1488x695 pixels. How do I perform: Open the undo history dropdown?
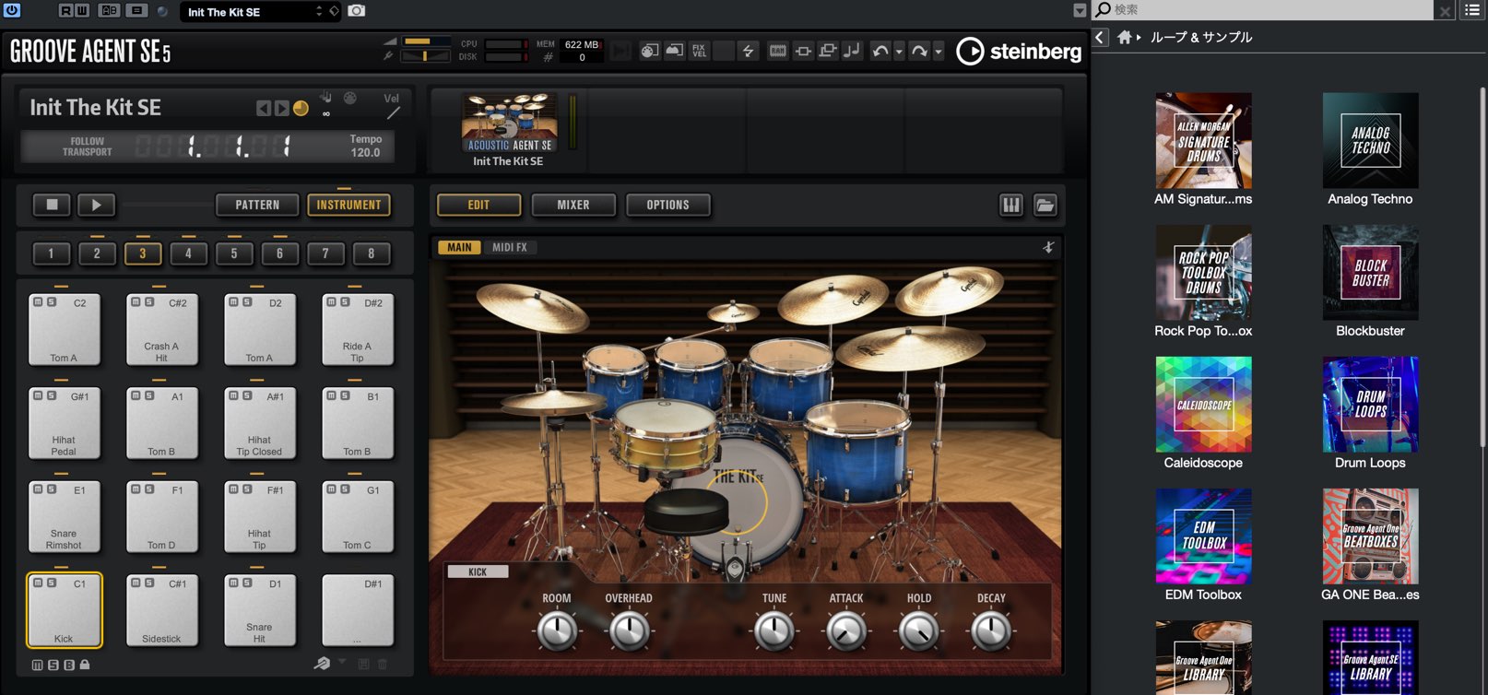899,52
